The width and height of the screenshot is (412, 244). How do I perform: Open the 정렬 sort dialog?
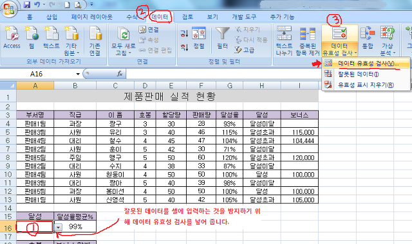(x=199, y=37)
